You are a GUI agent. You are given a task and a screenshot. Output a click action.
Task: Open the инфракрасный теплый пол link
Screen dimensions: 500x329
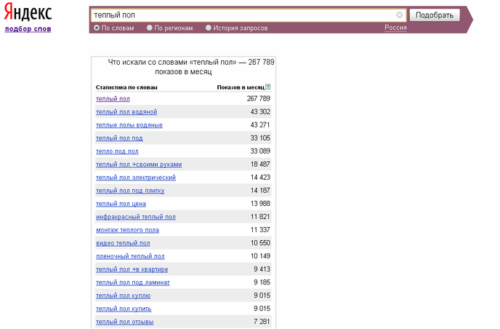coord(136,217)
